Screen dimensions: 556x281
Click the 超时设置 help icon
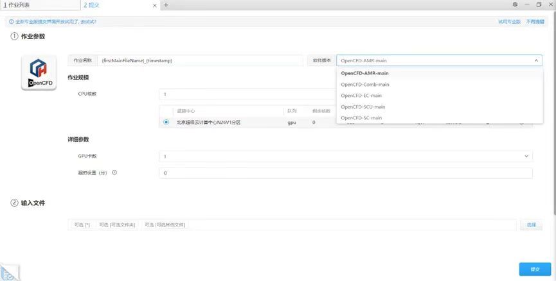114,173
